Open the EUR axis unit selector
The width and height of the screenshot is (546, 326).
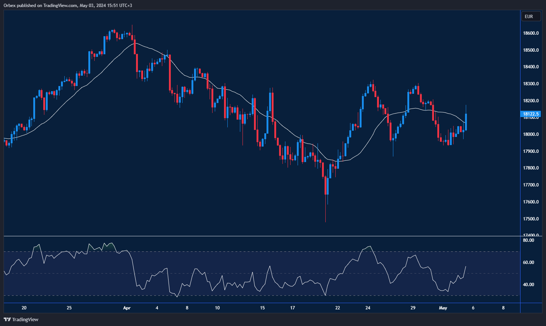coord(530,16)
